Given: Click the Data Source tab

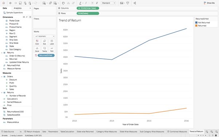Looking at the screenshot, I should (x=8, y=132).
